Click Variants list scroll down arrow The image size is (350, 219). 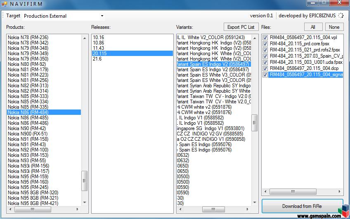[x=255, y=202]
